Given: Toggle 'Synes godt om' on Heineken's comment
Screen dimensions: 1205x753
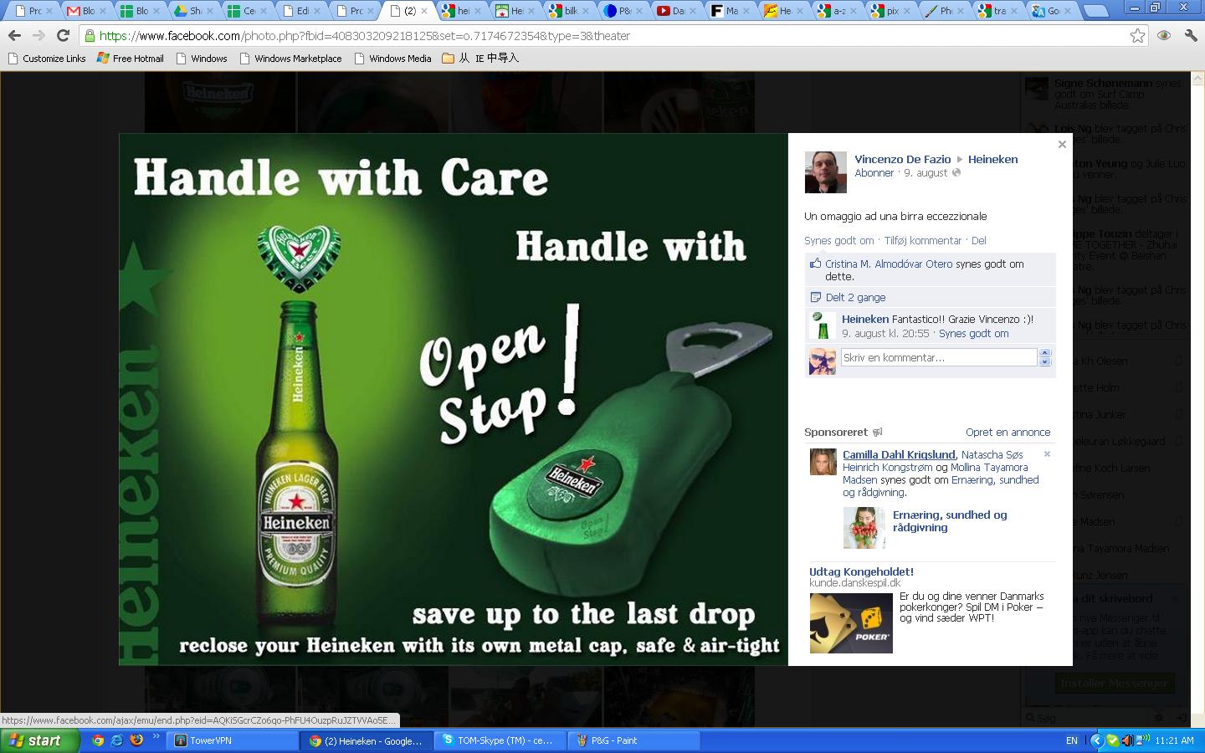Looking at the screenshot, I should tap(973, 333).
